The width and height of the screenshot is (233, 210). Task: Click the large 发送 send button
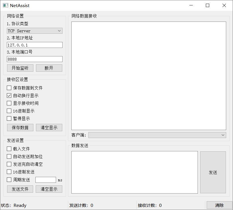(x=213, y=172)
